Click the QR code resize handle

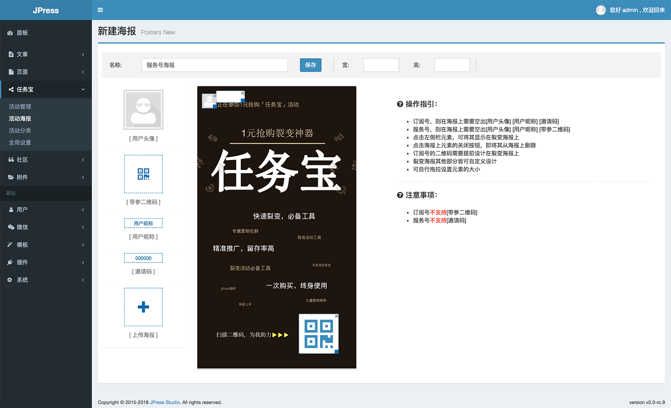337,352
